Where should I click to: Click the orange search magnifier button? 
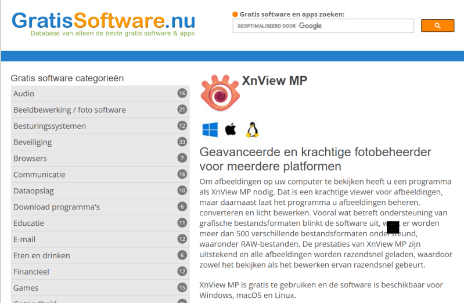[x=437, y=26]
